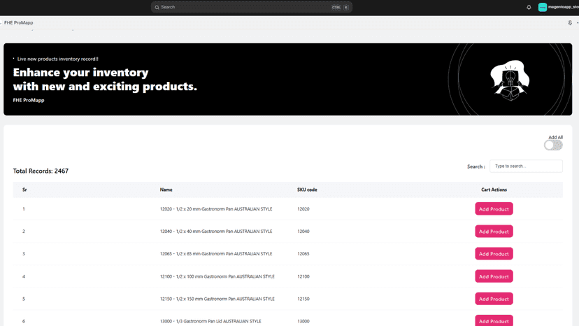Click the CTRL K shortcut badge

pyautogui.click(x=340, y=7)
